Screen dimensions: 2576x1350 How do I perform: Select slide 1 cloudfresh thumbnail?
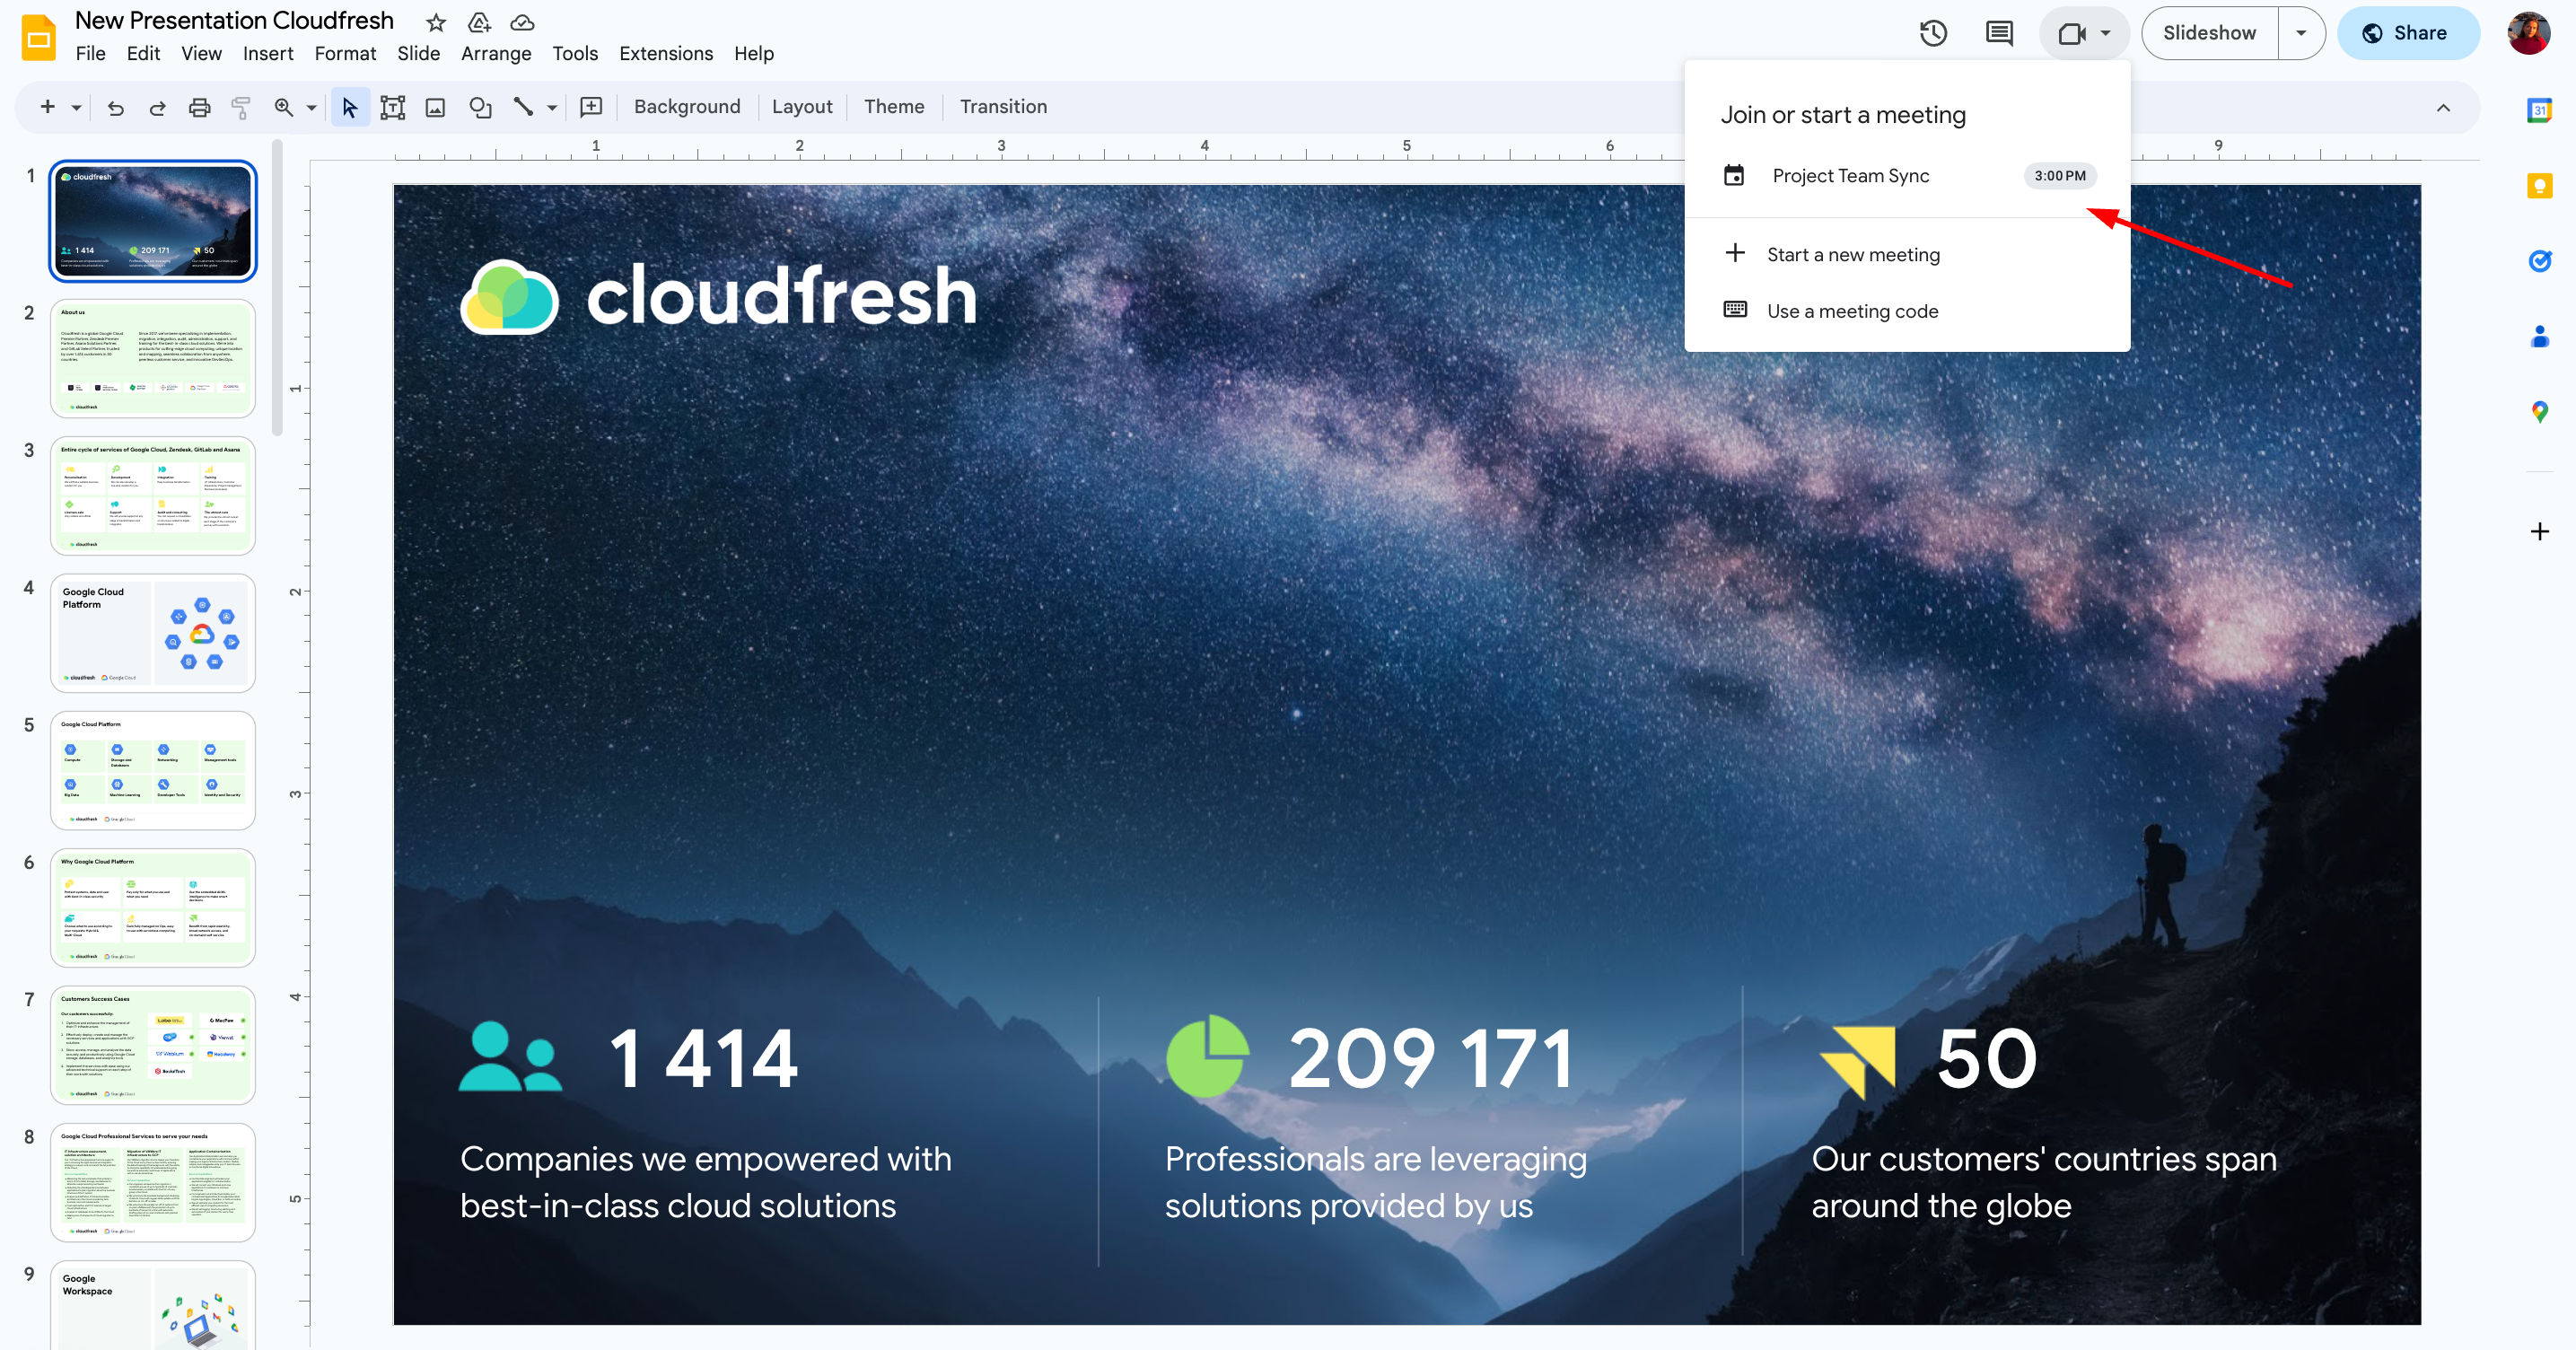point(153,221)
